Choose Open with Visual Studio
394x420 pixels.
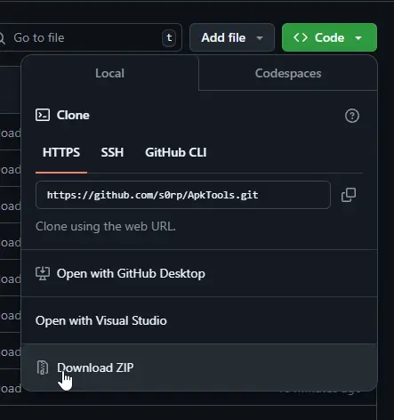tap(199, 320)
